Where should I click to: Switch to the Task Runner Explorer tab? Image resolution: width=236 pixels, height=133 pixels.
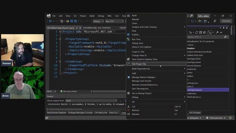(x=56, y=113)
